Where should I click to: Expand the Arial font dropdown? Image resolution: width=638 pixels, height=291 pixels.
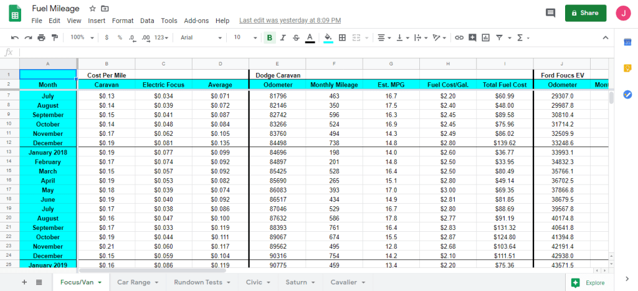[x=201, y=37]
